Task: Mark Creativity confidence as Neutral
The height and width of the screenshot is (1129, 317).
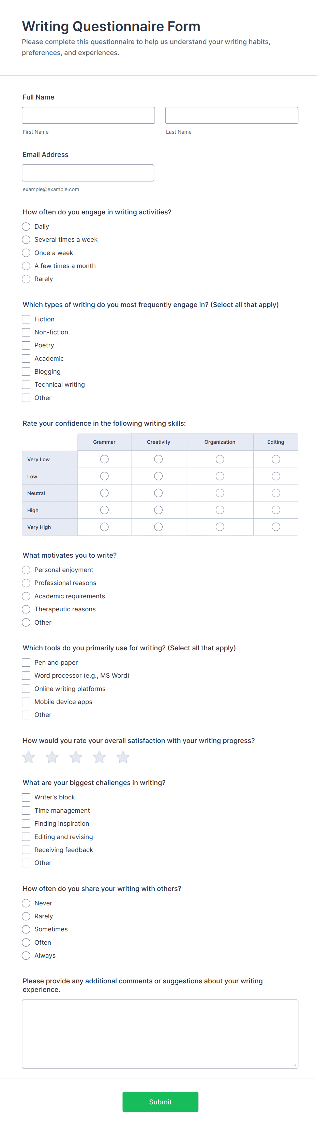Action: pyautogui.click(x=158, y=493)
